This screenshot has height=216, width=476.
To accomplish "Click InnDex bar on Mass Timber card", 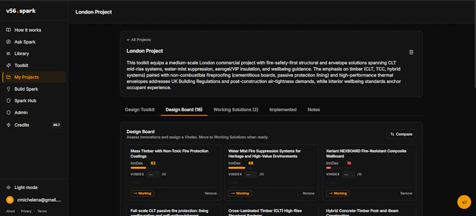I will 143,168.
